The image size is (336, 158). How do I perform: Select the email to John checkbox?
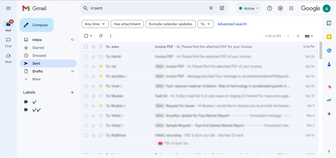86,47
